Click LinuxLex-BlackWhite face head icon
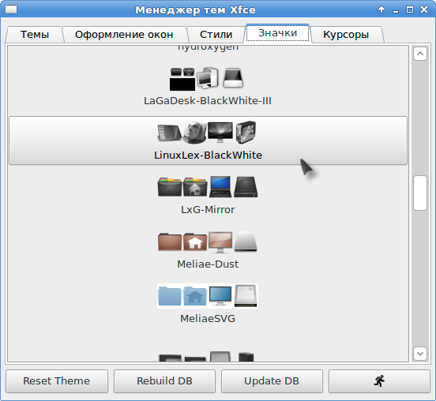 [194, 133]
